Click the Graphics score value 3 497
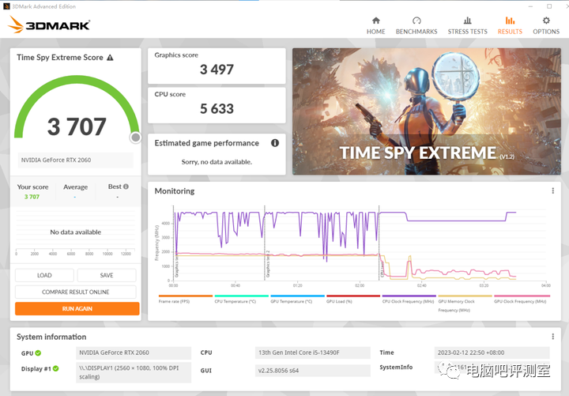Image resolution: width=569 pixels, height=396 pixels. (x=217, y=70)
